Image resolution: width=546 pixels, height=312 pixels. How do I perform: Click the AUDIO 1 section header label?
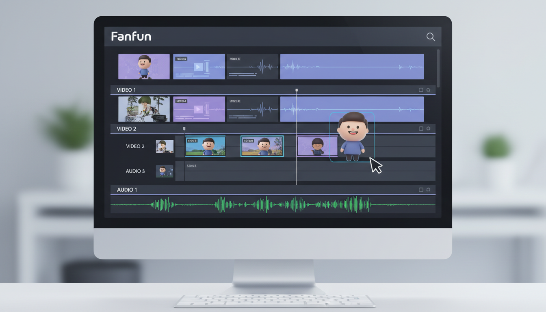coord(127,190)
